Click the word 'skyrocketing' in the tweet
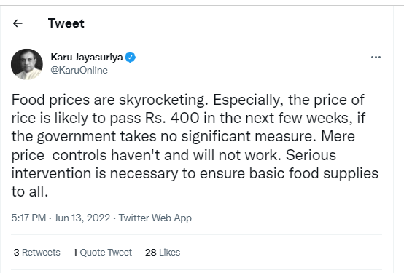The width and height of the screenshot is (404, 273). pos(163,100)
